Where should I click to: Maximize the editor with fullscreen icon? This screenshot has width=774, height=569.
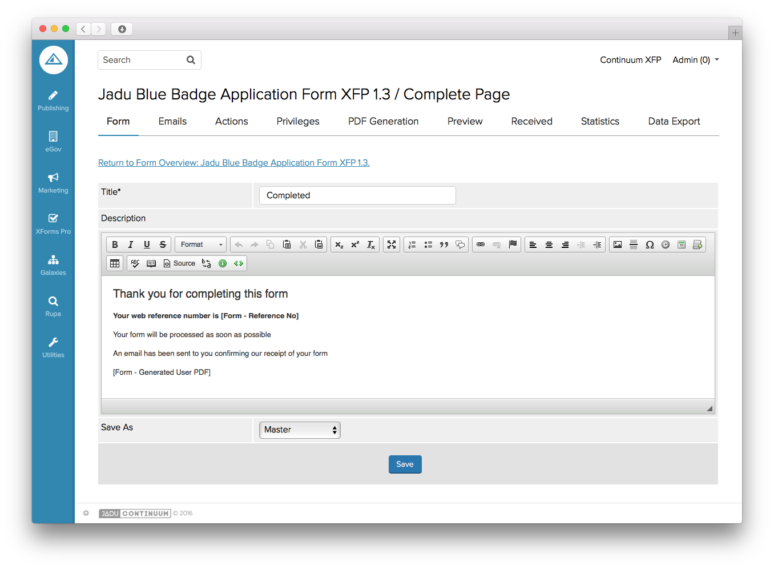pyautogui.click(x=392, y=245)
